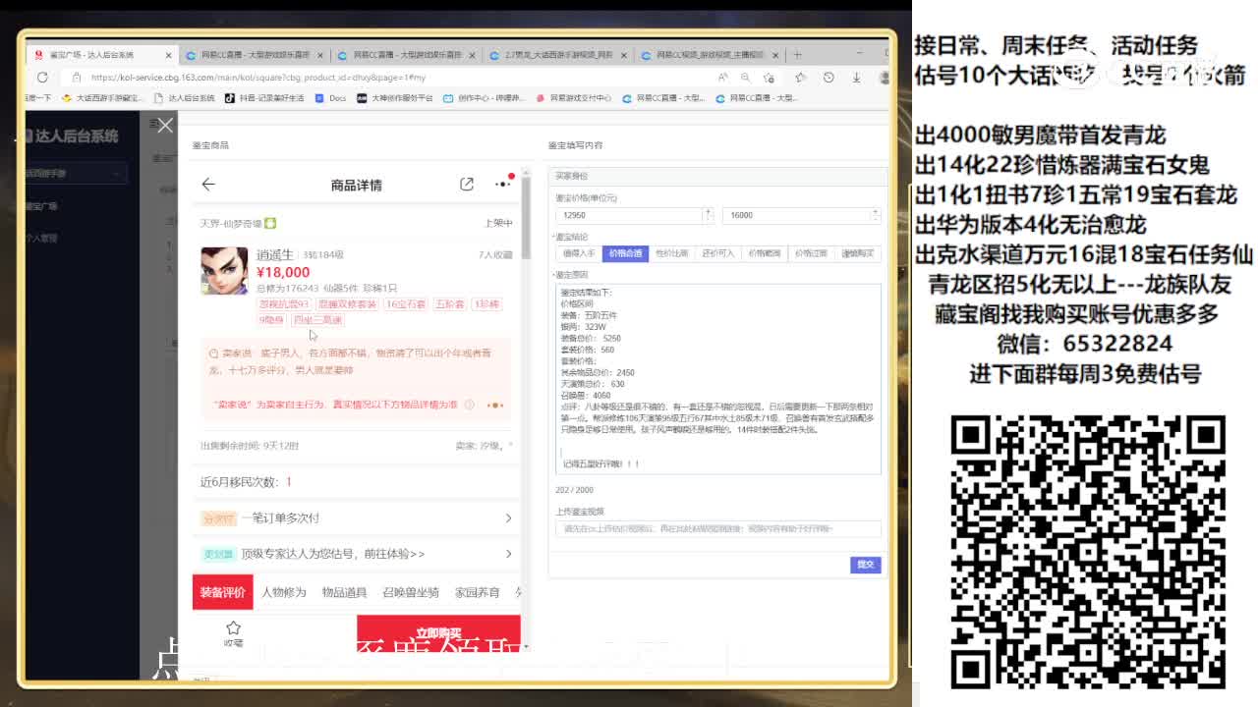Select the 价格合适 conclusion option

(x=625, y=253)
